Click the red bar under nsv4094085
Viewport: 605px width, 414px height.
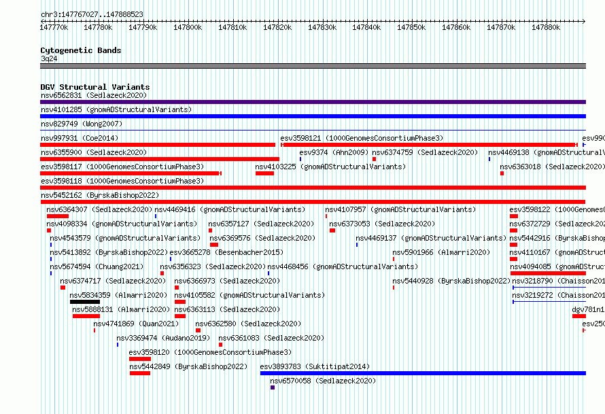[548, 273]
